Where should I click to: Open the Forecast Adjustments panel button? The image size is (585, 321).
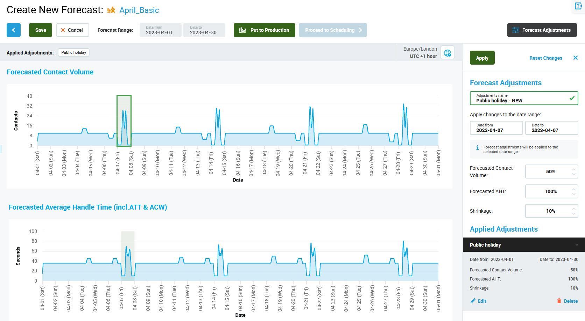542,30
